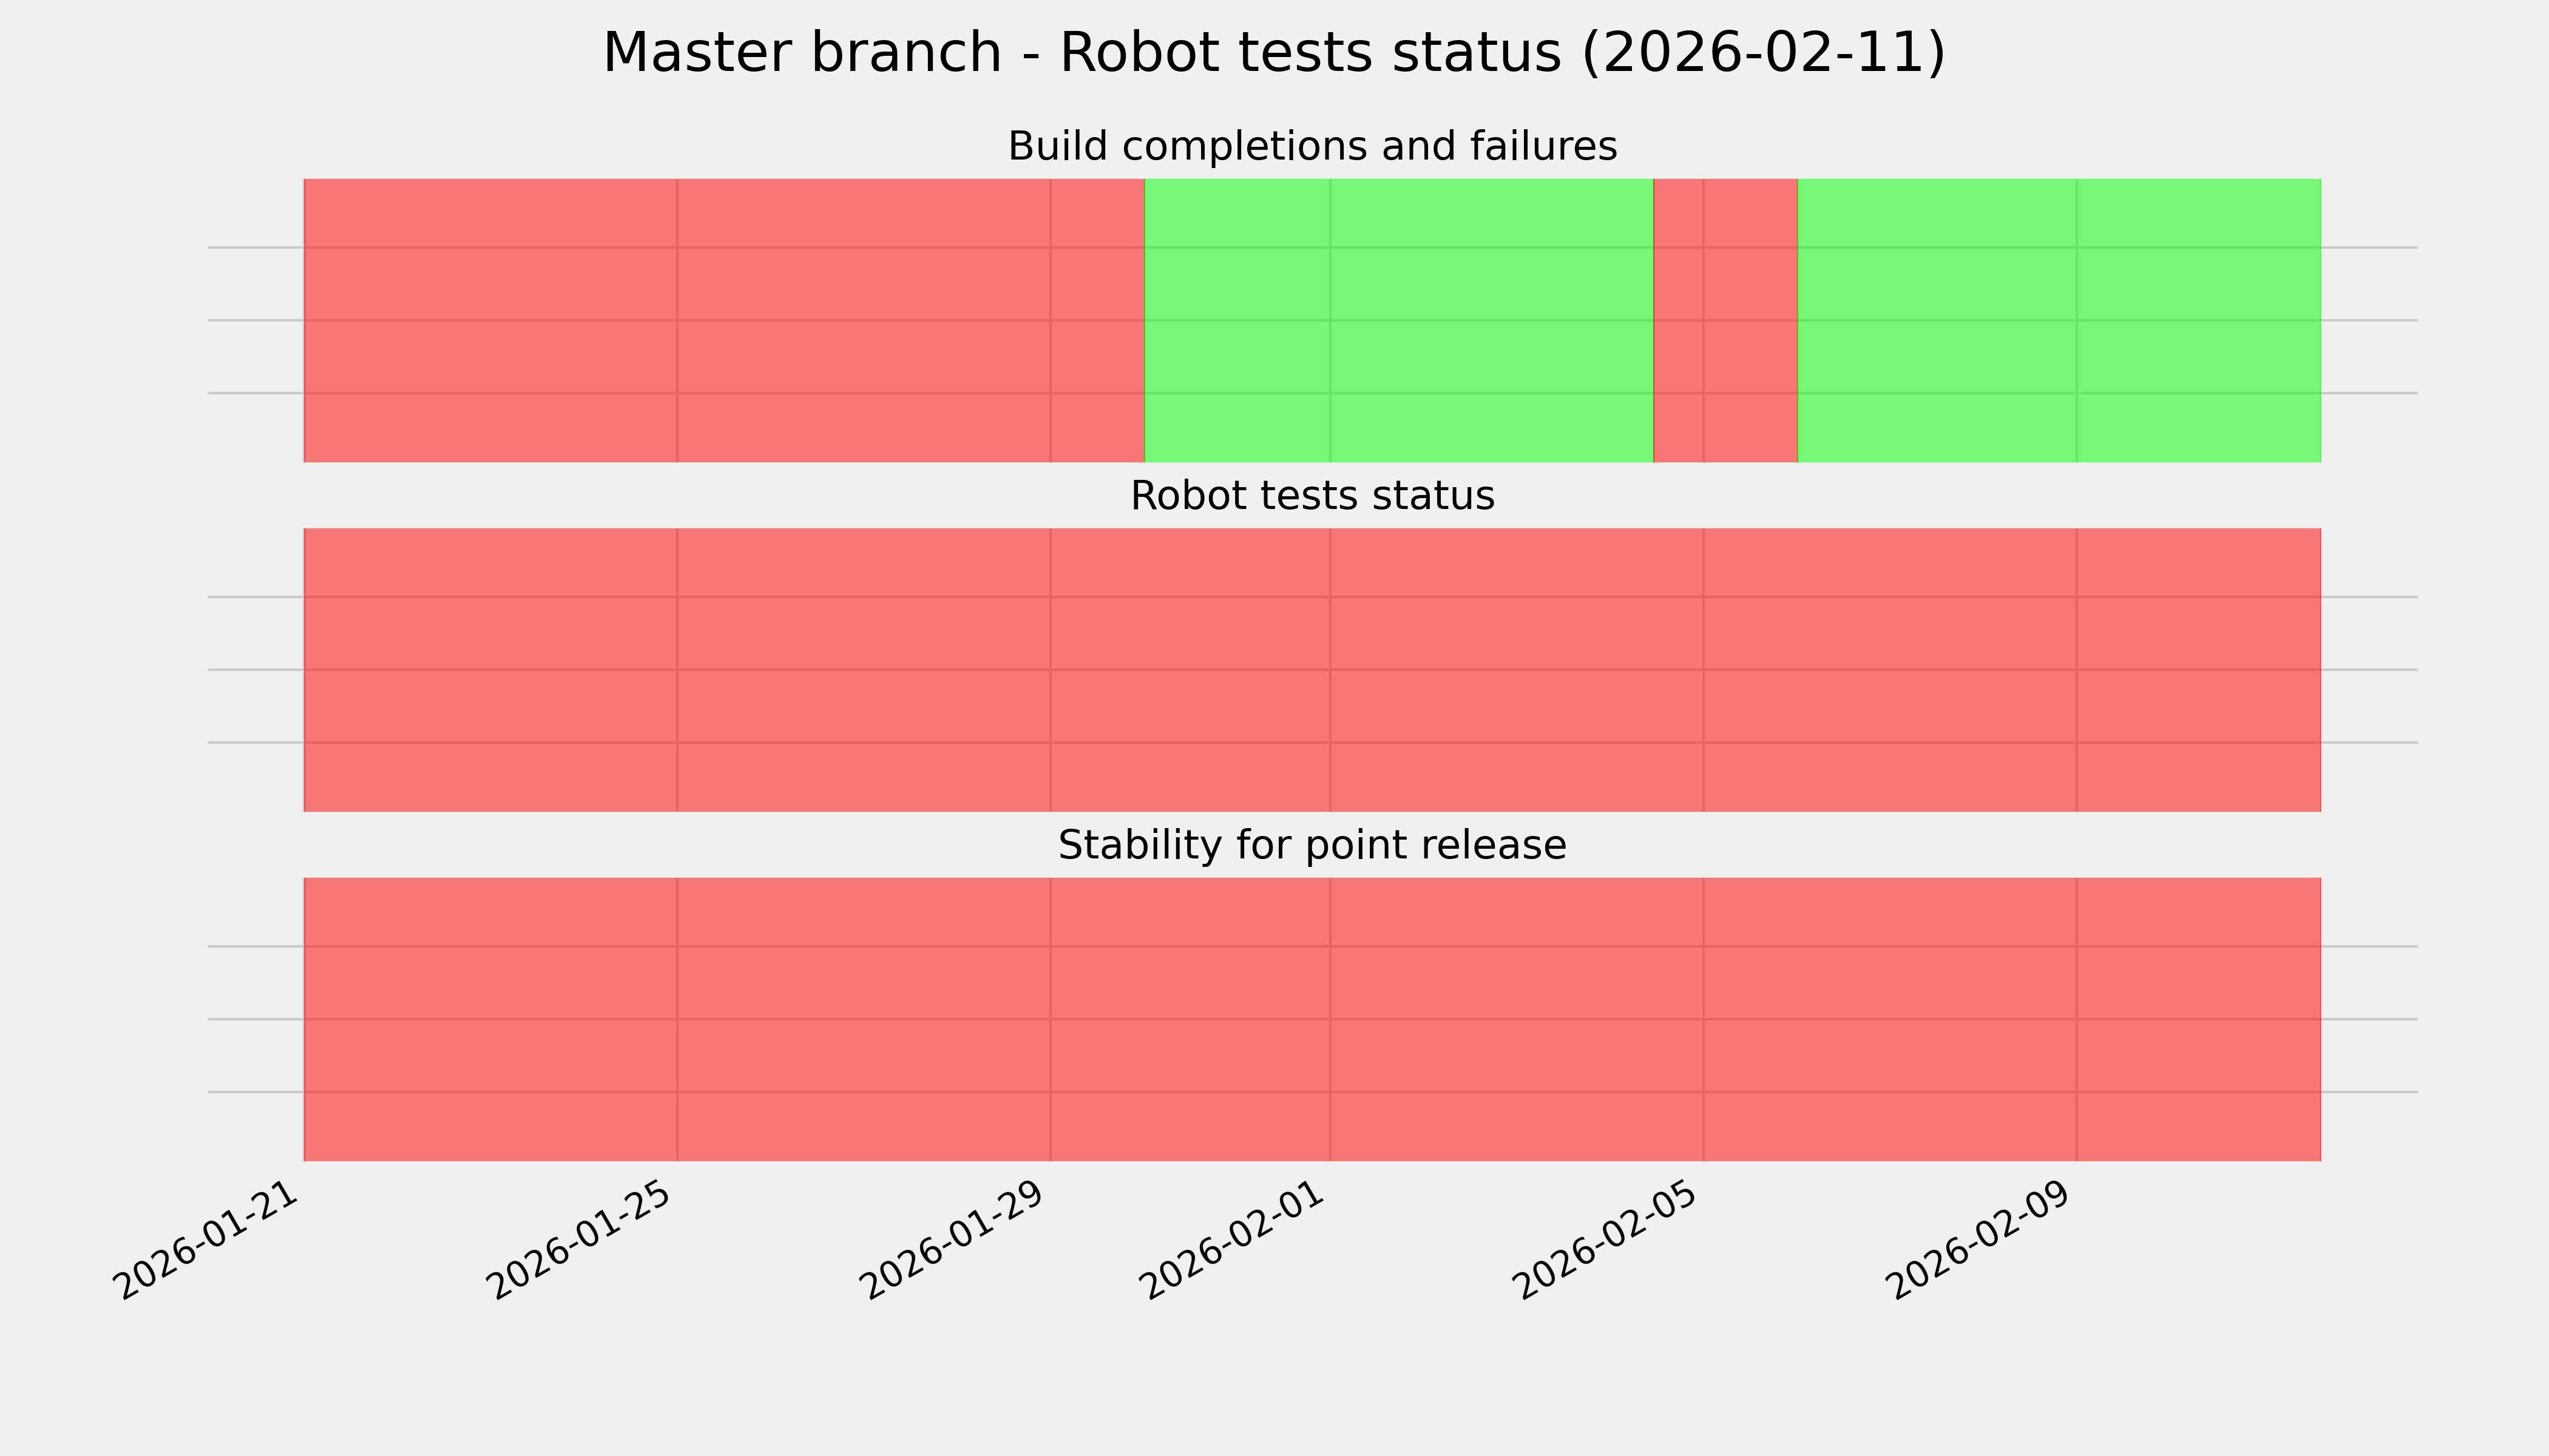Click the 'Robot tests status' subplot heading

[x=1312, y=497]
